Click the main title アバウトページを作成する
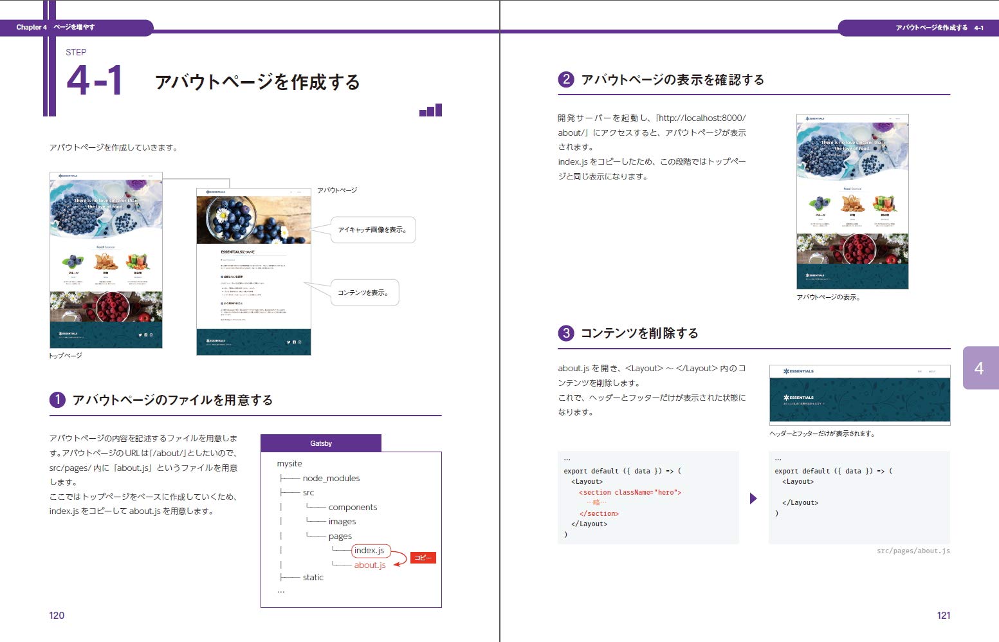 257,82
